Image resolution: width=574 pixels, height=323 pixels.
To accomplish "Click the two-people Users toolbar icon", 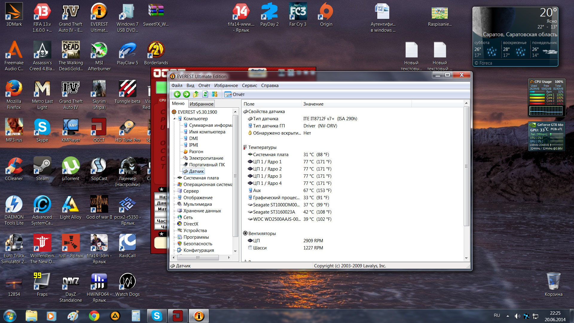I will tap(215, 95).
